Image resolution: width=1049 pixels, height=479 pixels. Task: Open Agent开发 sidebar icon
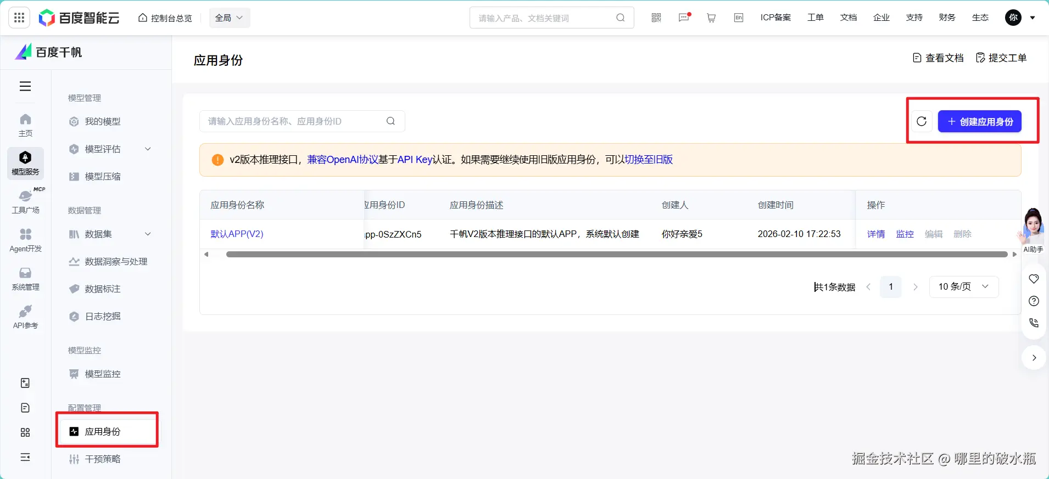(x=25, y=240)
